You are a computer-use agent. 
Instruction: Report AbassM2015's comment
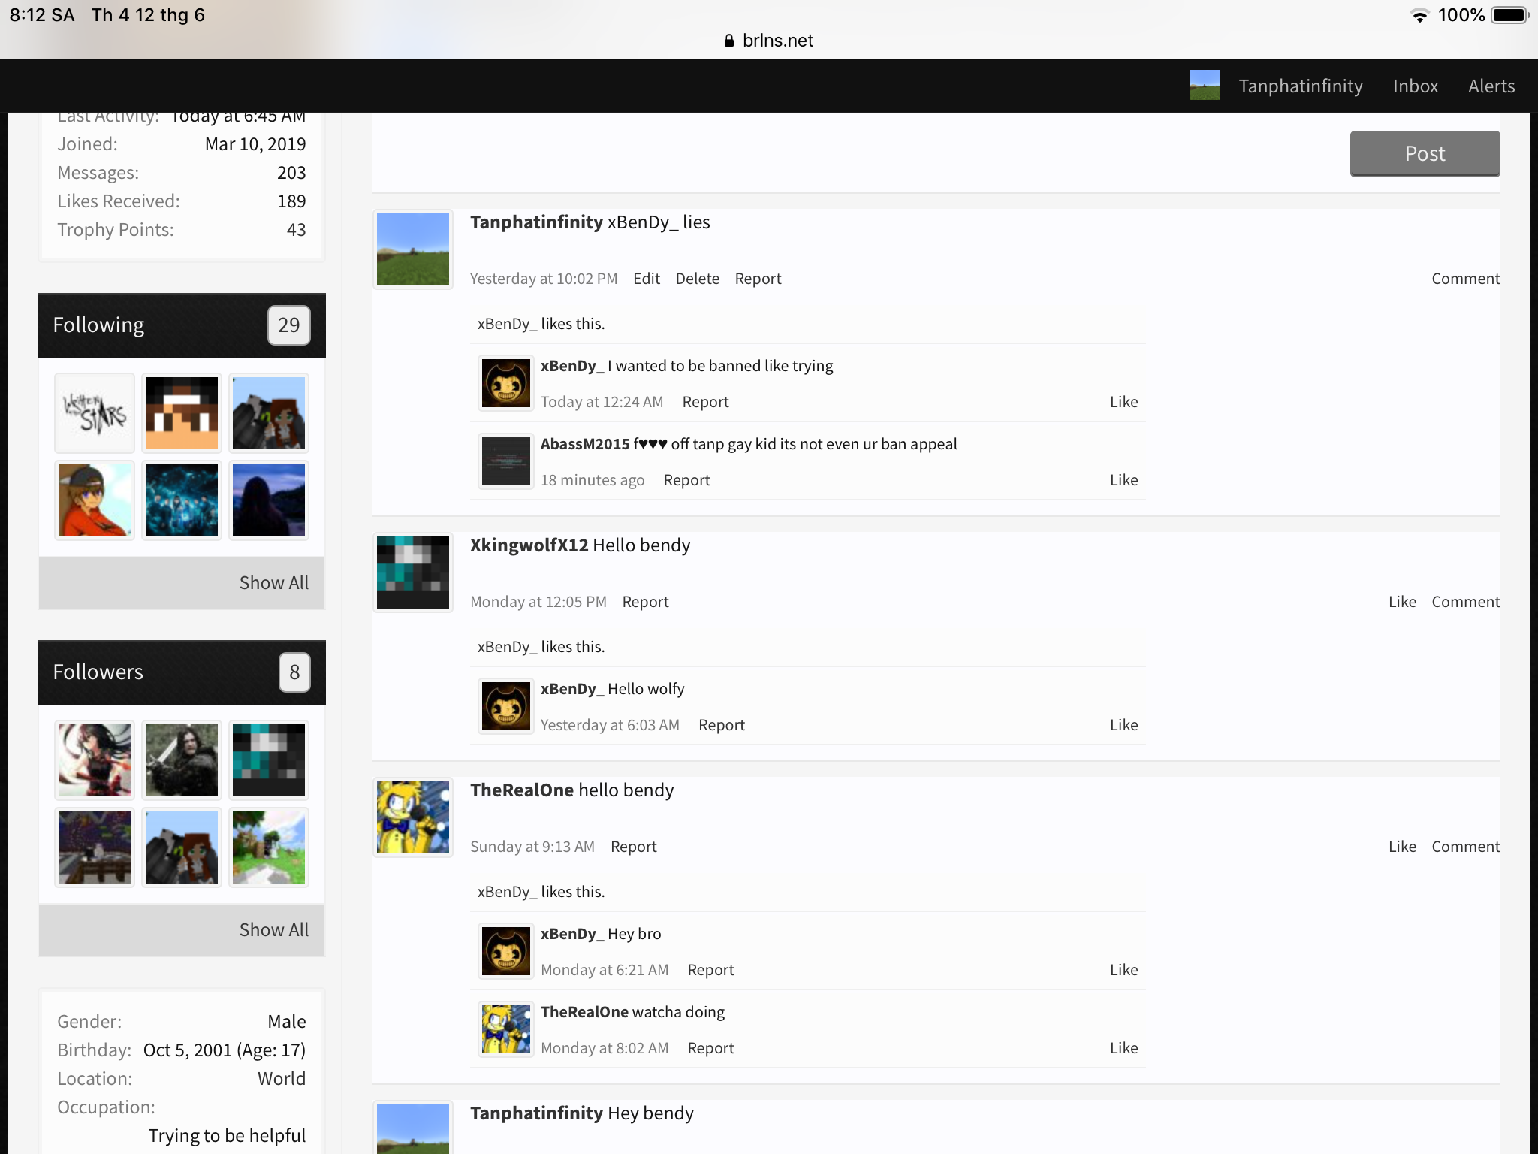coord(686,480)
